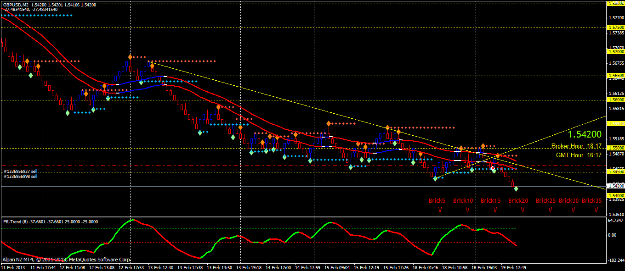
Task: Select the Brick35 label
Action: (x=591, y=200)
